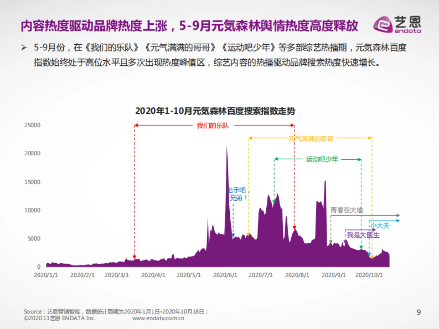Click the 5000 gridline value label
The image size is (439, 329).
(35, 239)
